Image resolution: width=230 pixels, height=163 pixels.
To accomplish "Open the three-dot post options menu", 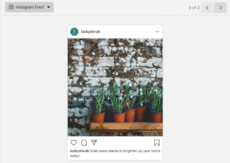I will (157, 32).
